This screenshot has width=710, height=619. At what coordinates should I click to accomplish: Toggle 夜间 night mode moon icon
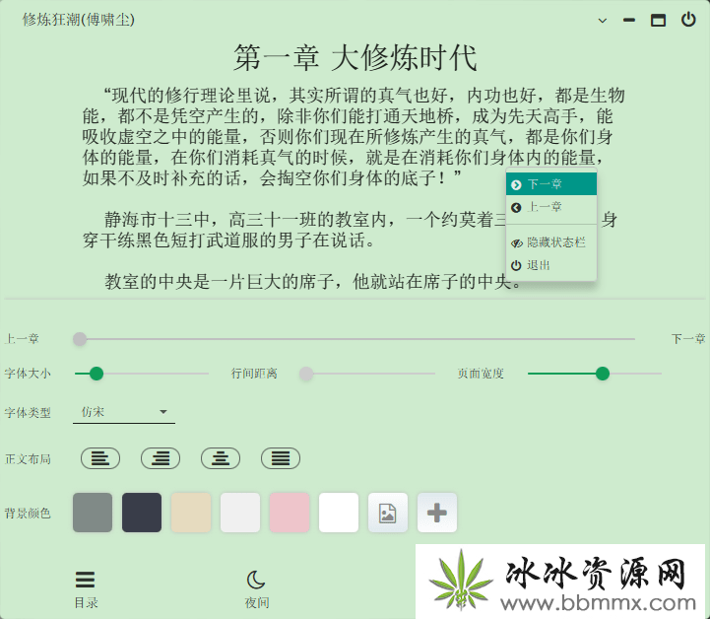pos(256,589)
